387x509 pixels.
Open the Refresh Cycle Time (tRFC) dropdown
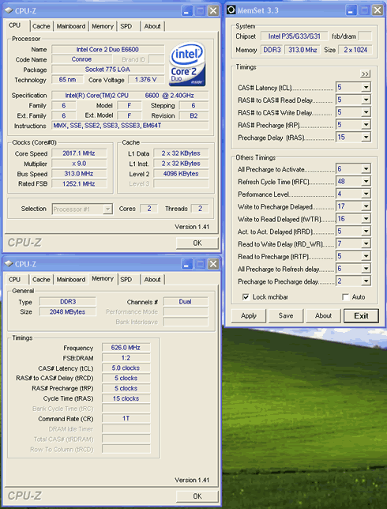coord(366,182)
